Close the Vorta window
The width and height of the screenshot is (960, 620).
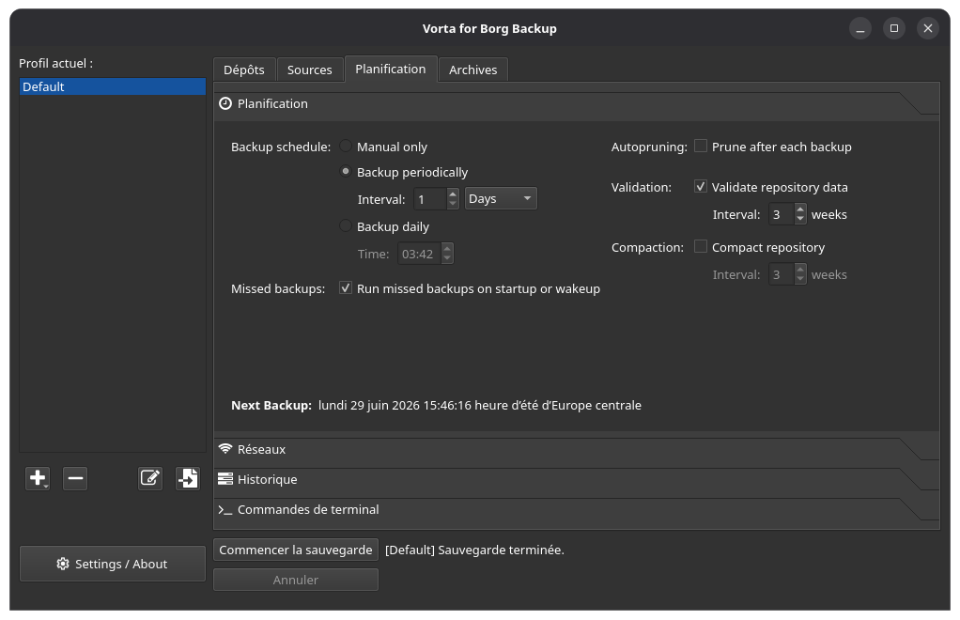(x=928, y=28)
